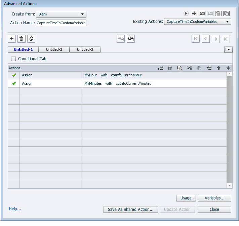Image resolution: width=239 pixels, height=226 pixels.
Task: Open the Variables dialog button
Action: pyautogui.click(x=214, y=198)
